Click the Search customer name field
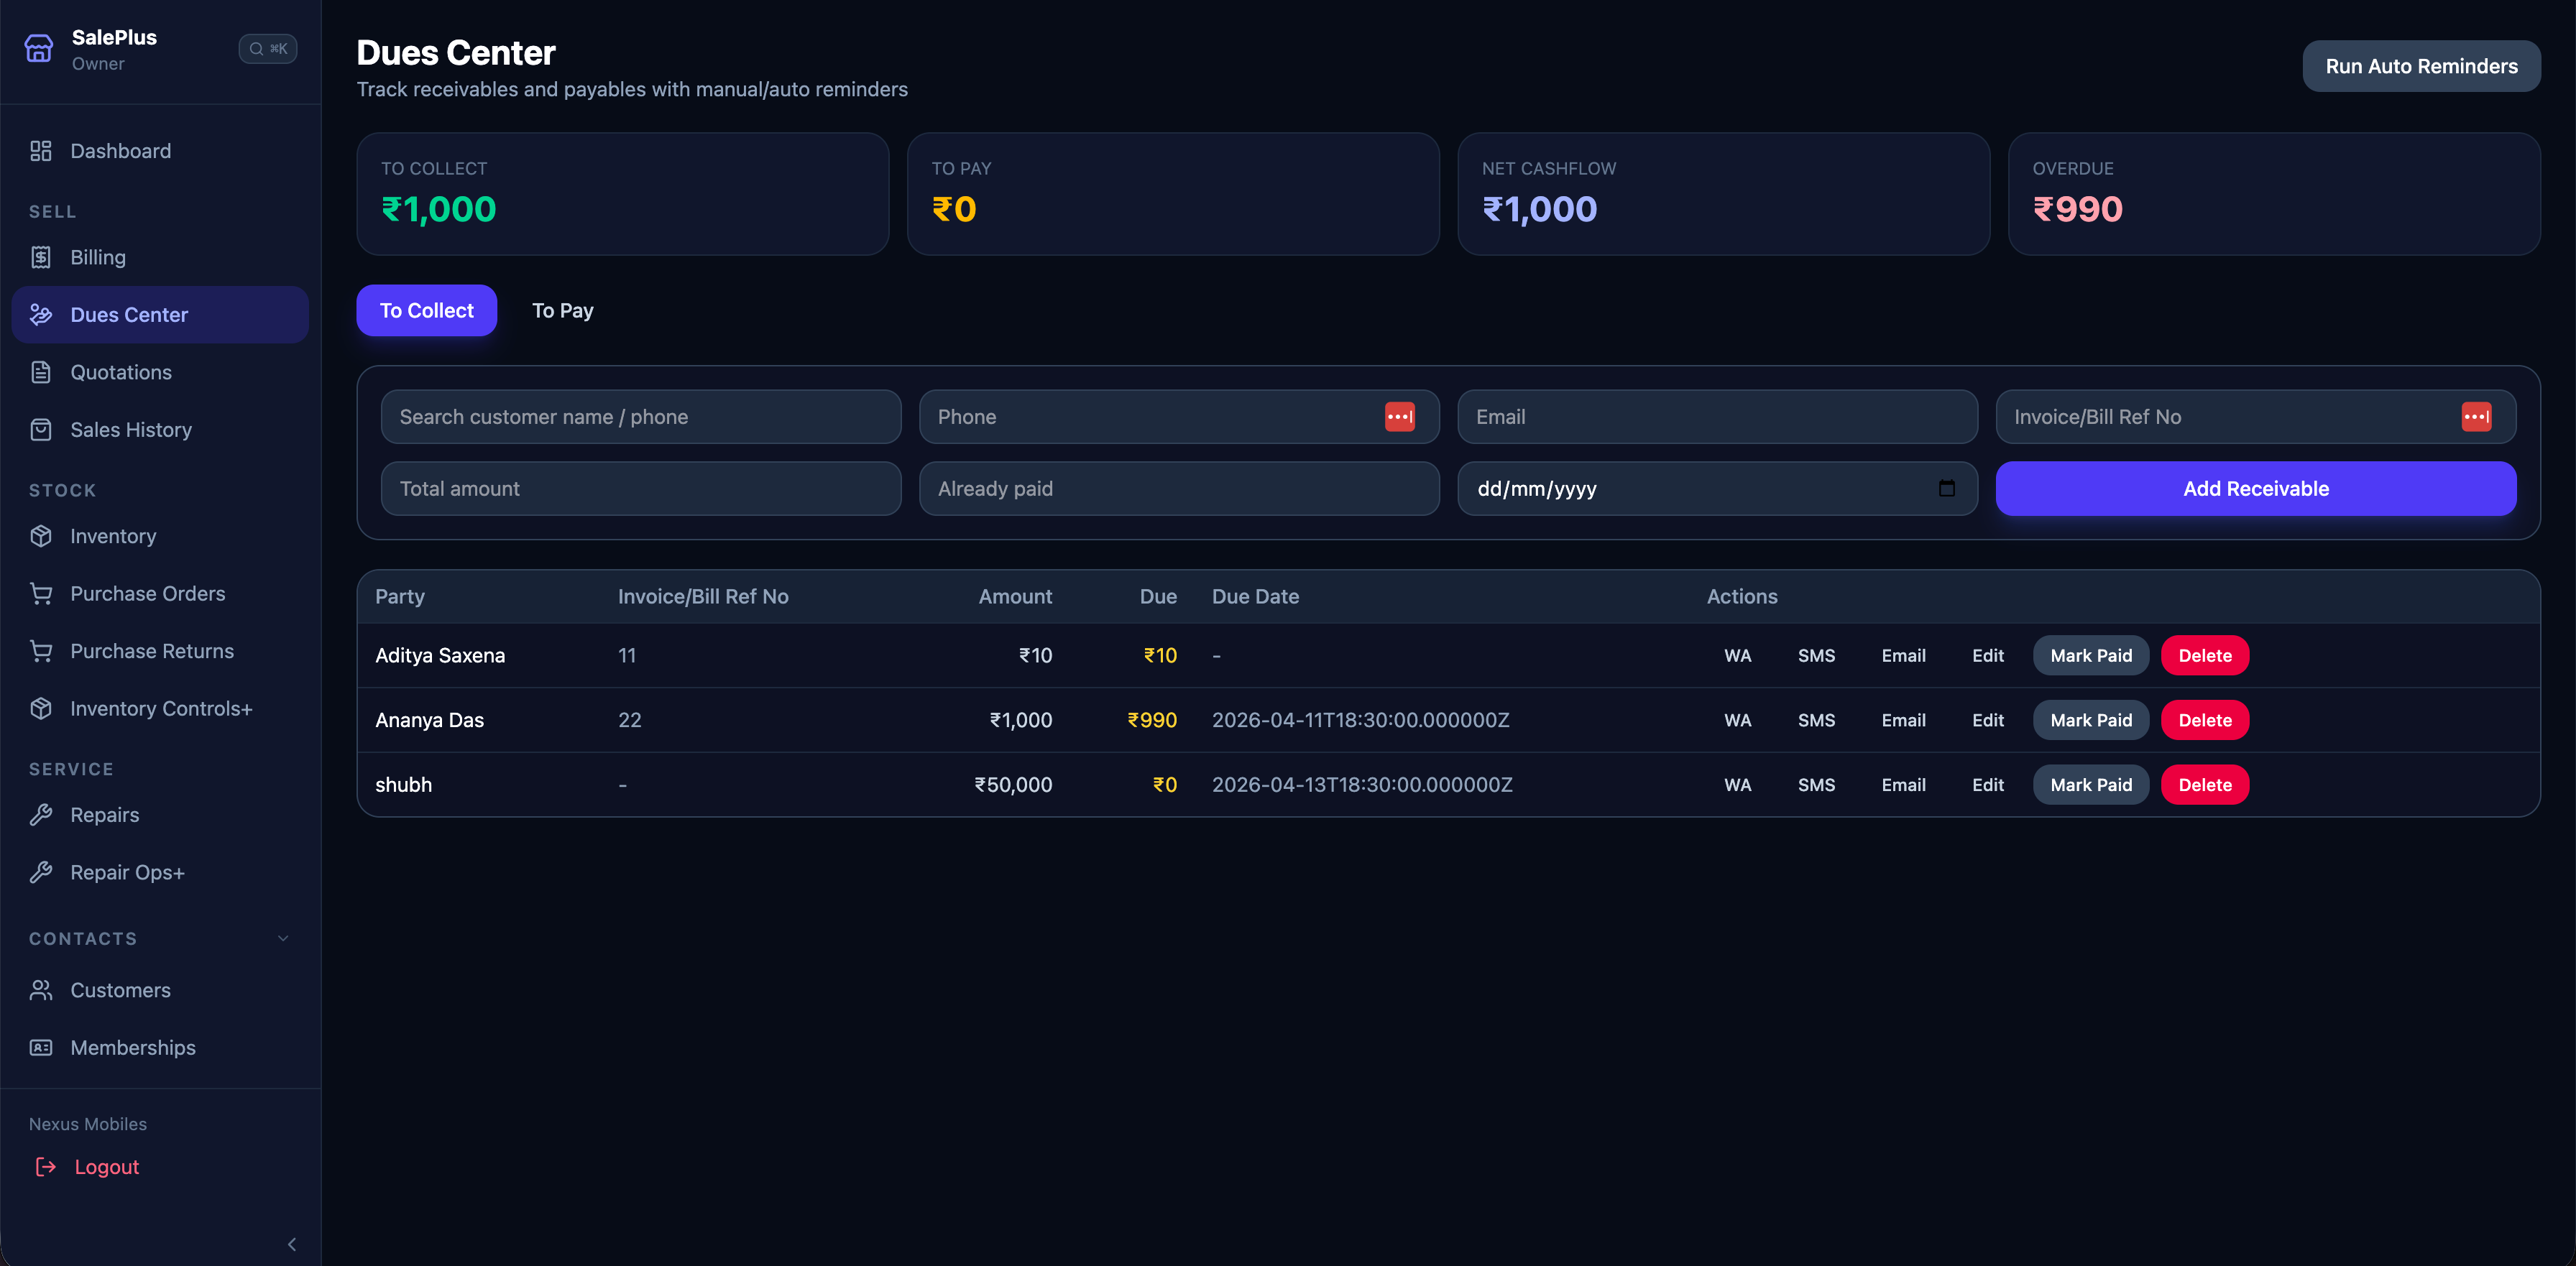 point(640,417)
